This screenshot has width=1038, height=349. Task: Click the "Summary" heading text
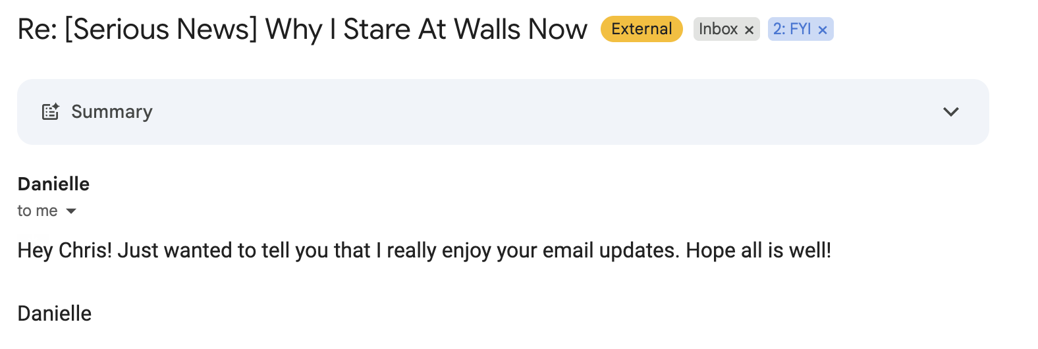coord(112,112)
